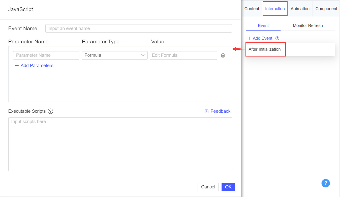Open the floating help button in bottom corner

(x=326, y=183)
